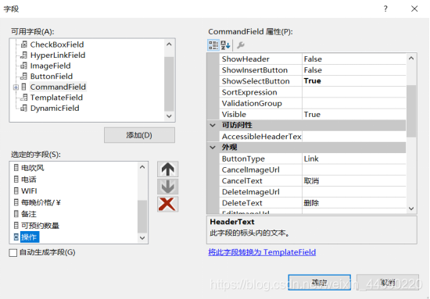The width and height of the screenshot is (430, 299).
Task: Click the ValidationGroup value field
Action: [354, 103]
